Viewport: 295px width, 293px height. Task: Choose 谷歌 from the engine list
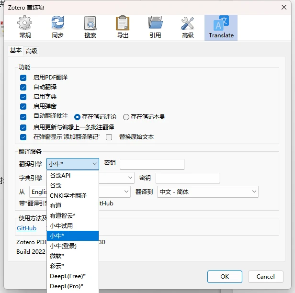tap(73, 186)
